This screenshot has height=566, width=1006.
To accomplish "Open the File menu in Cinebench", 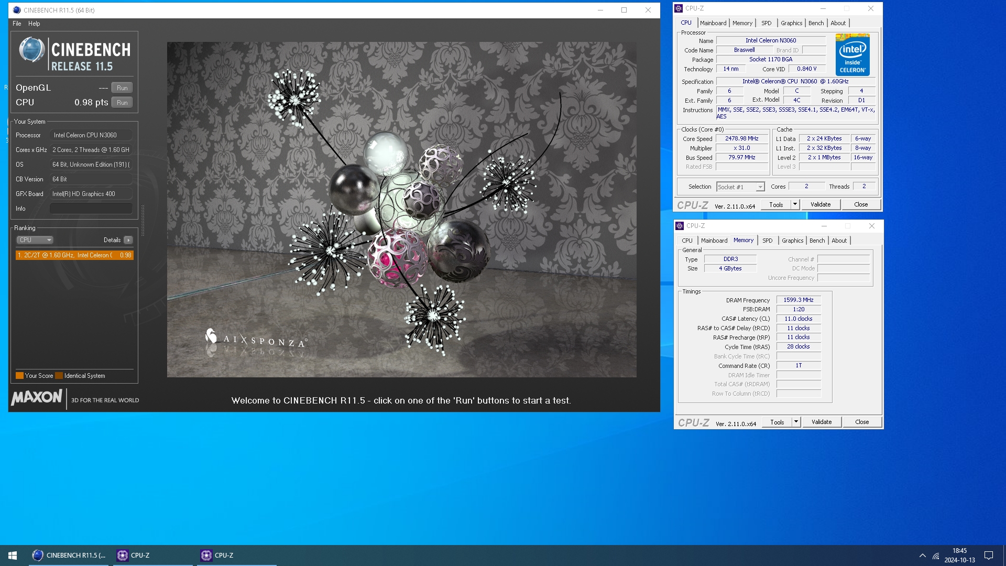I will click(17, 24).
